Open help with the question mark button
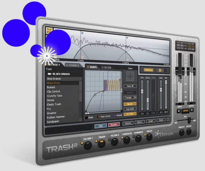Viewport: 205px width, 171px height. pyautogui.click(x=168, y=119)
